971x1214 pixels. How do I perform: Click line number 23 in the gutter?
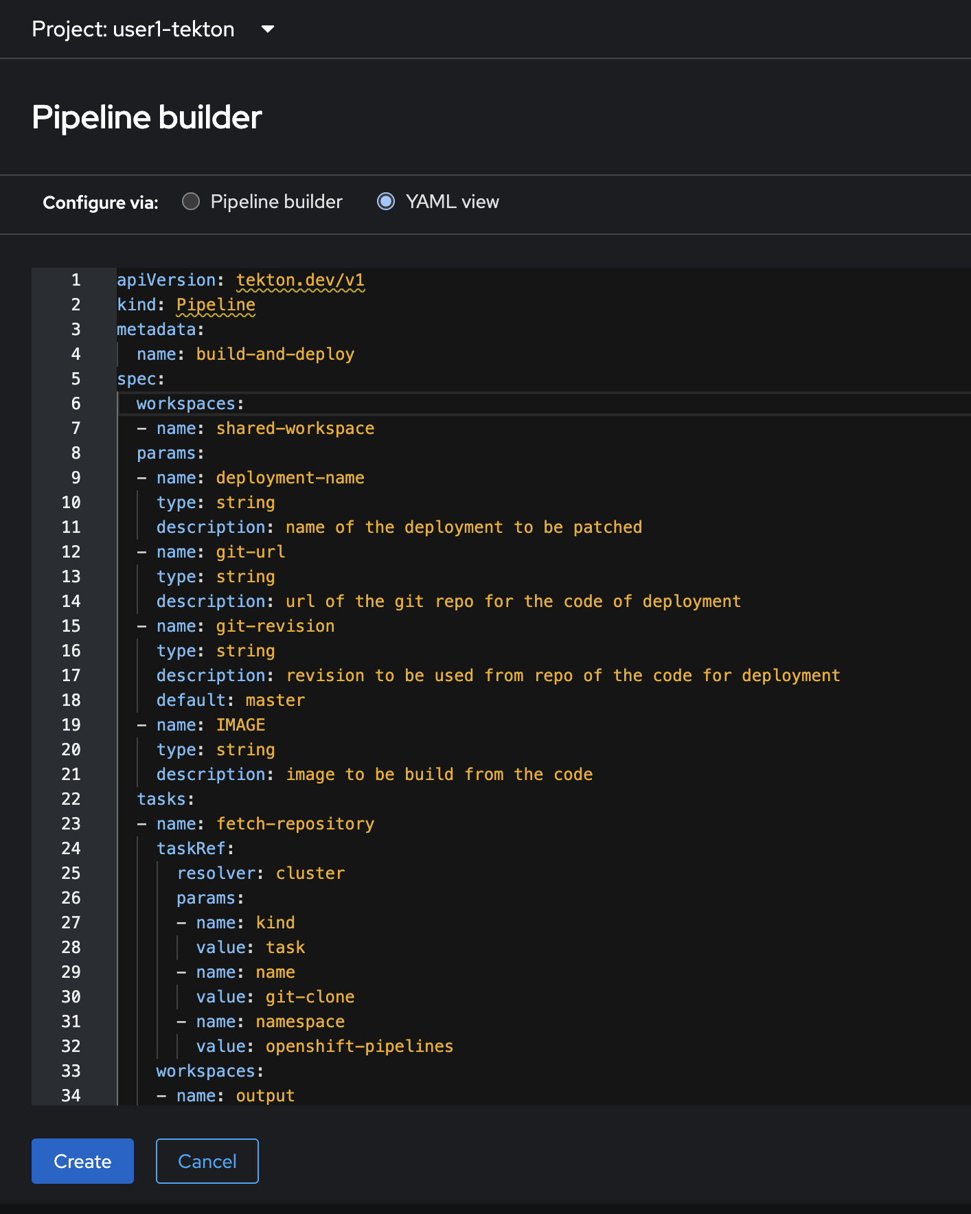pyautogui.click(x=71, y=824)
